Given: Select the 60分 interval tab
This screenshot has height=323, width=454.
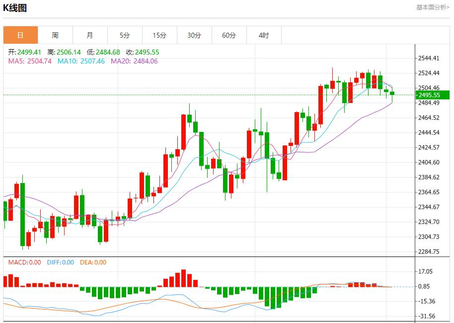Looking at the screenshot, I should coord(229,35).
